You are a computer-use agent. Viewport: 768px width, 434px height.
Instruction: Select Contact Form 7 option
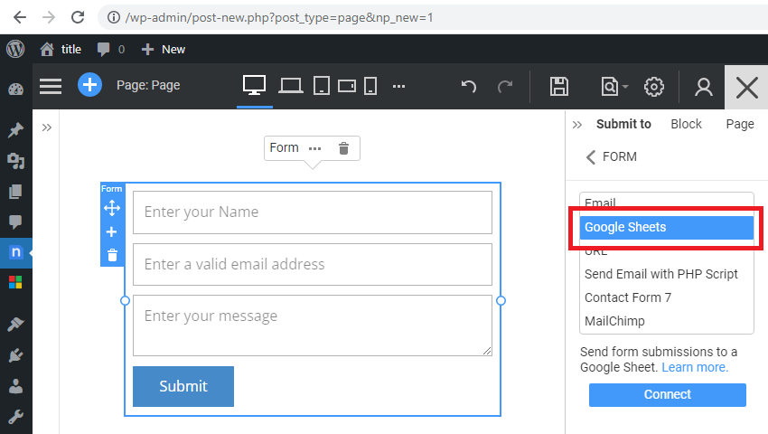click(x=667, y=297)
